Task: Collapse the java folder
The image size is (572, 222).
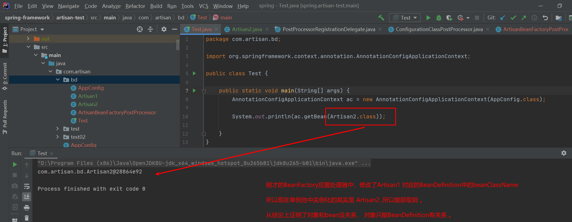Action: pyautogui.click(x=43, y=63)
